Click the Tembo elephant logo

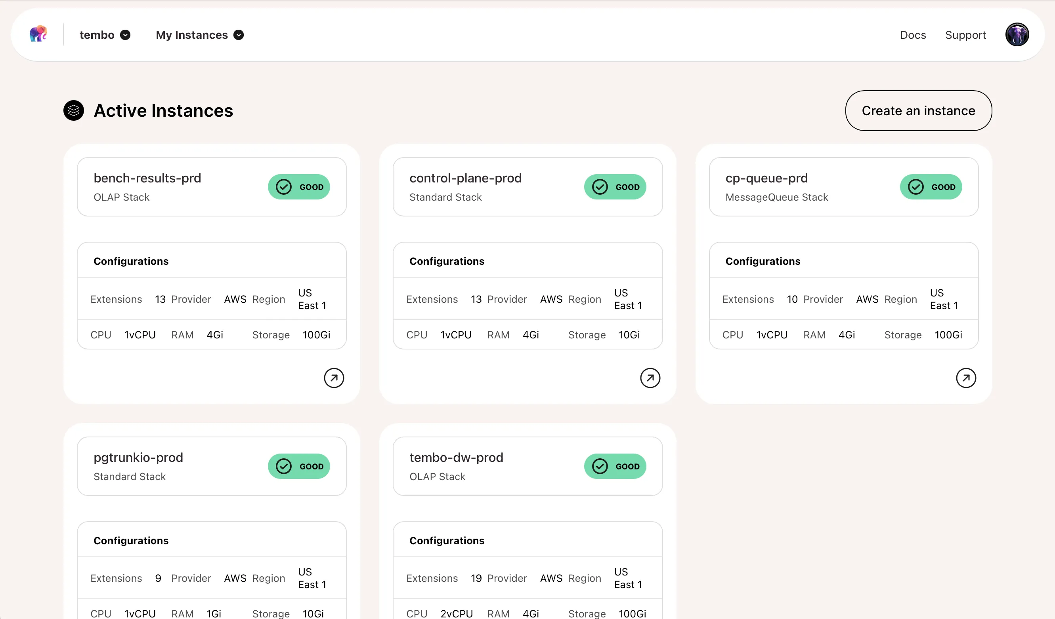[38, 34]
